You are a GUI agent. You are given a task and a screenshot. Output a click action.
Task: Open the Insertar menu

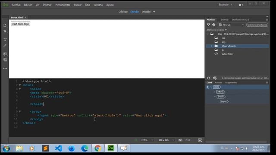[x=47, y=5]
